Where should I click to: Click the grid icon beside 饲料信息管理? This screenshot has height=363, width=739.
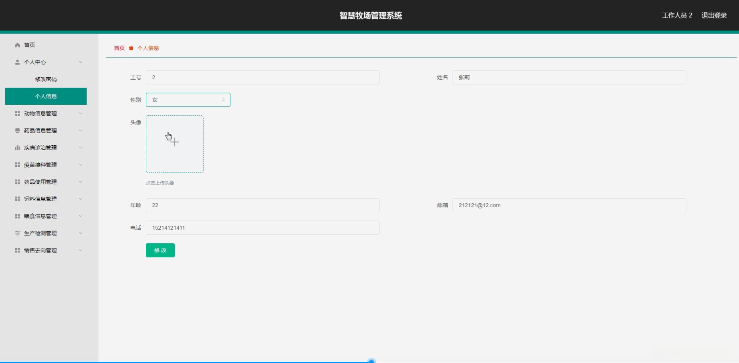(x=17, y=199)
